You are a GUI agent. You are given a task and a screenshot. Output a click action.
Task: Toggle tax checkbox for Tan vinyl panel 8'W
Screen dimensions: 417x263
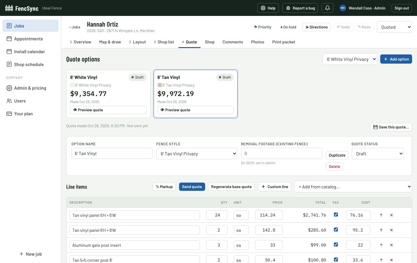[x=336, y=230]
